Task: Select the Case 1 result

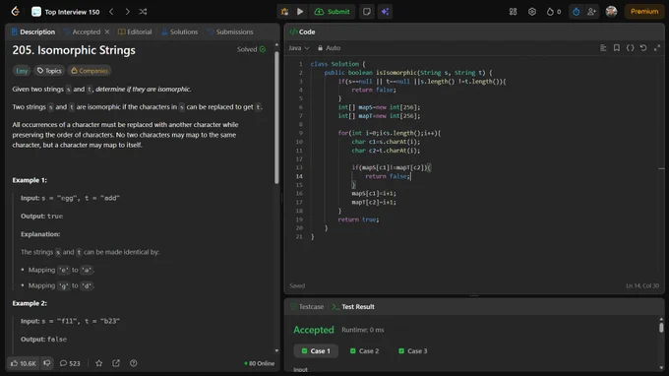Action: (x=316, y=351)
